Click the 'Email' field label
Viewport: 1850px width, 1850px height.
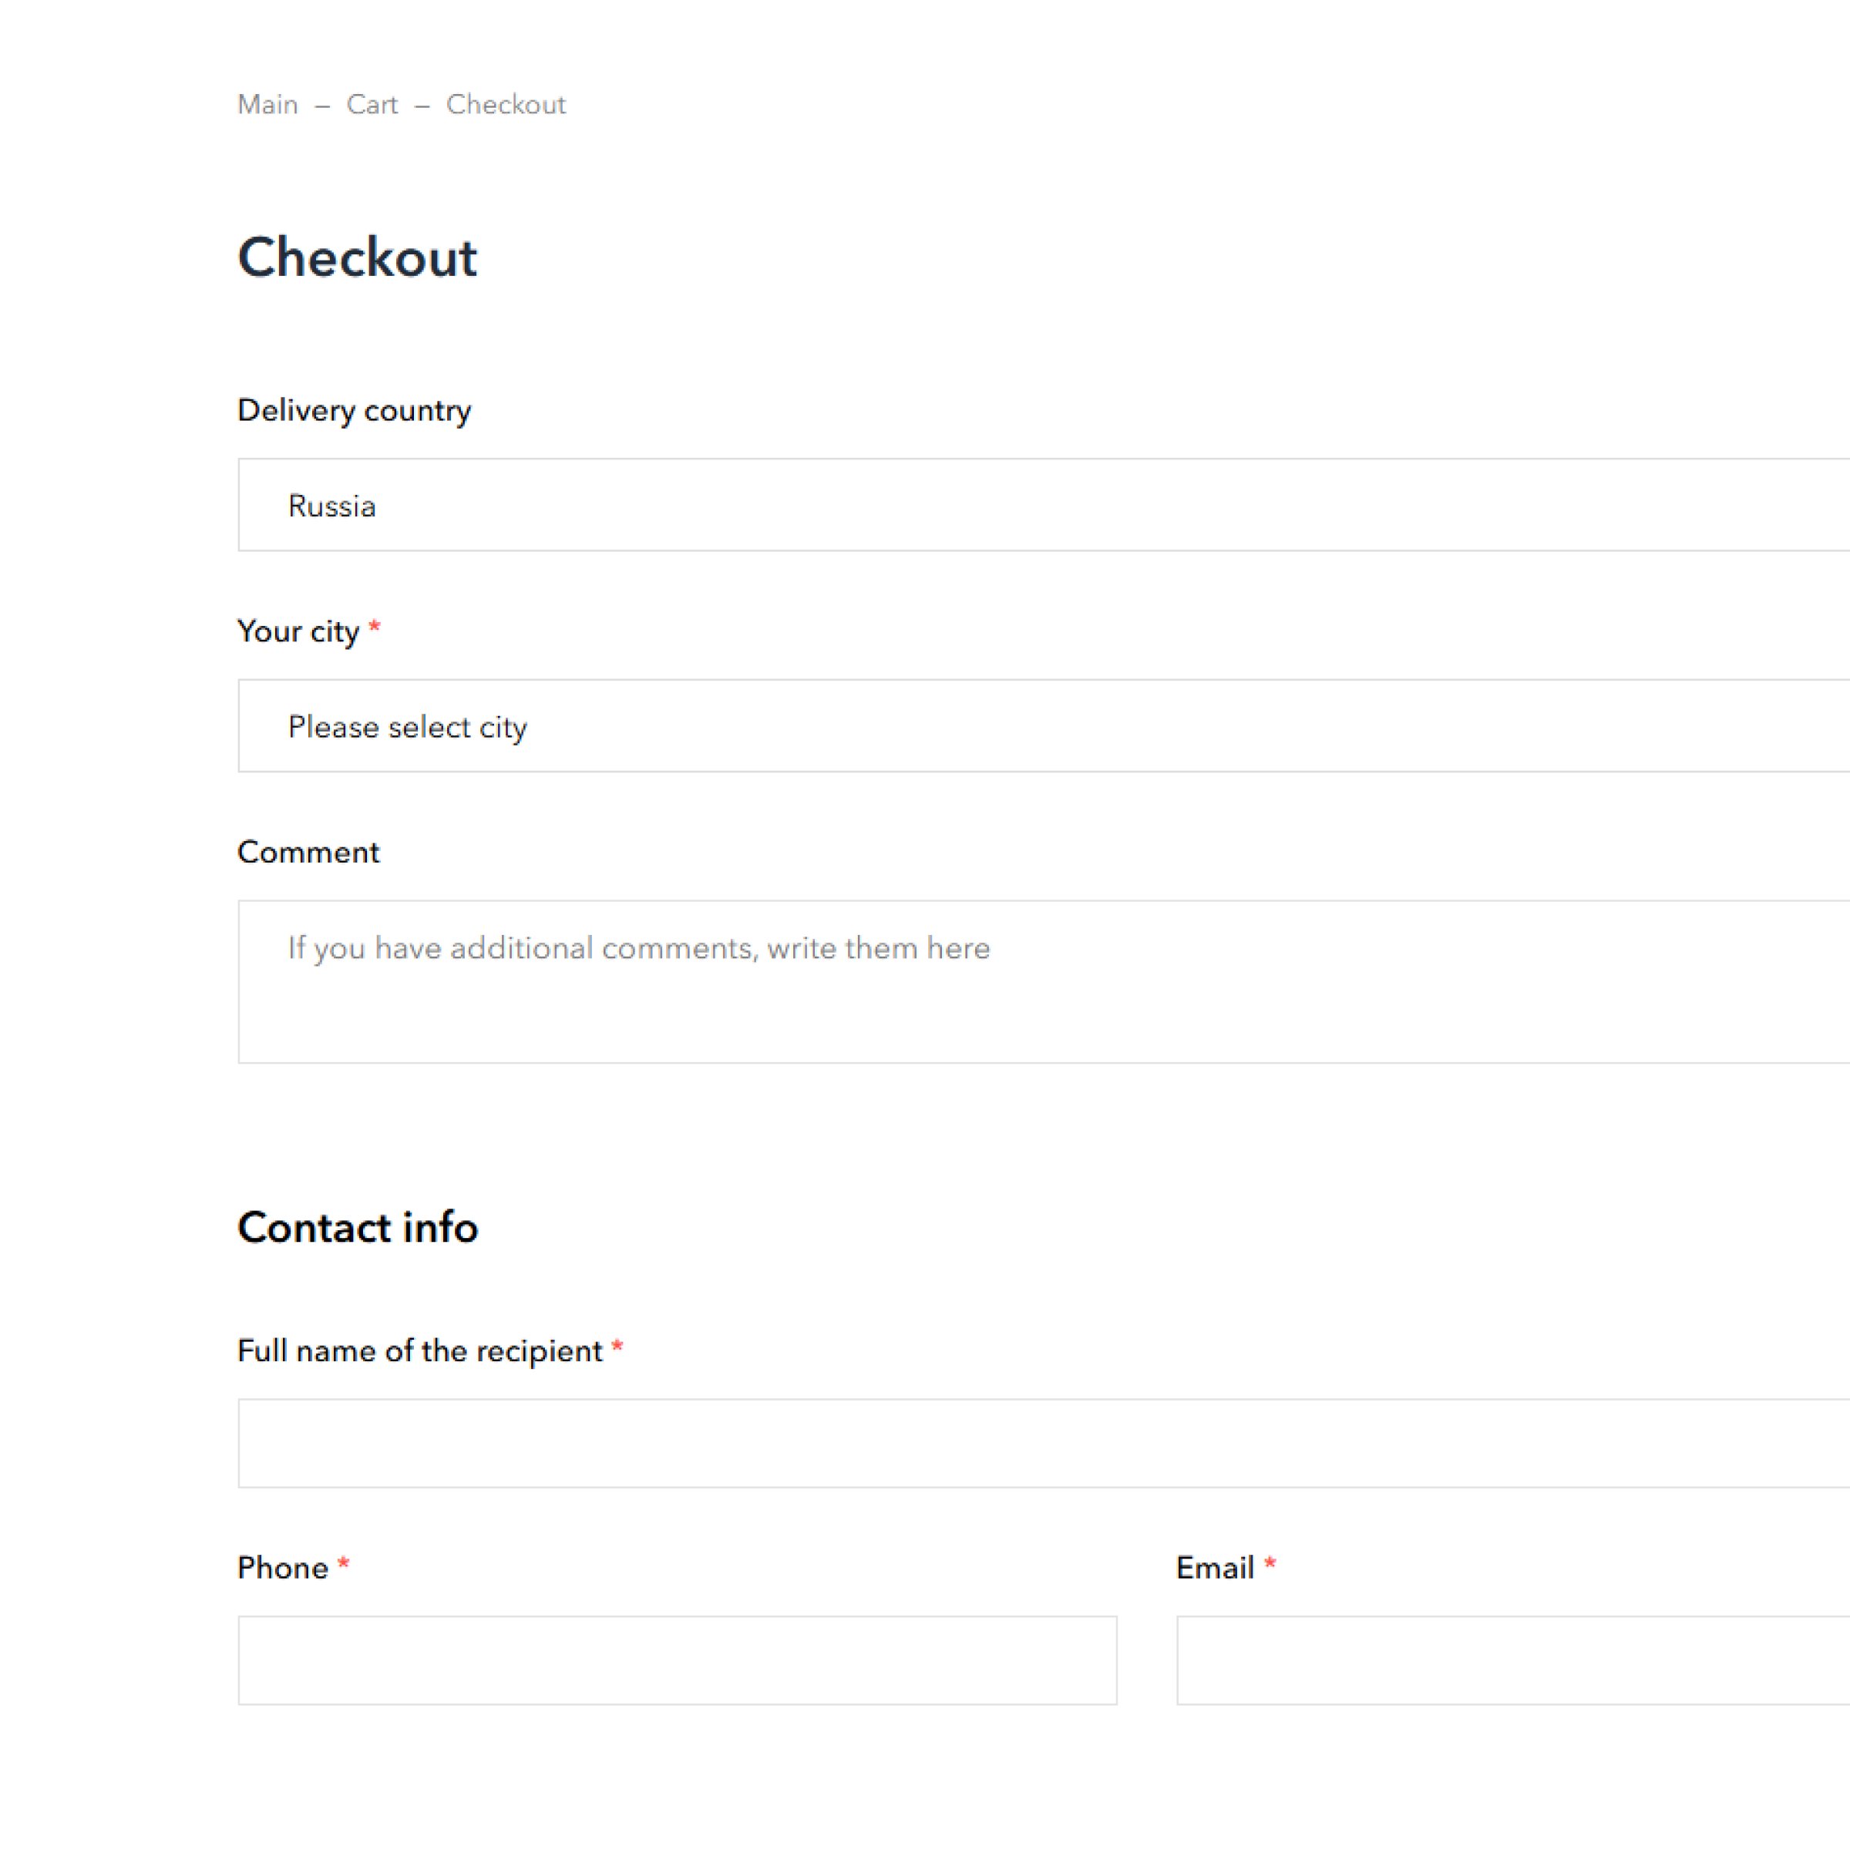1214,1569
